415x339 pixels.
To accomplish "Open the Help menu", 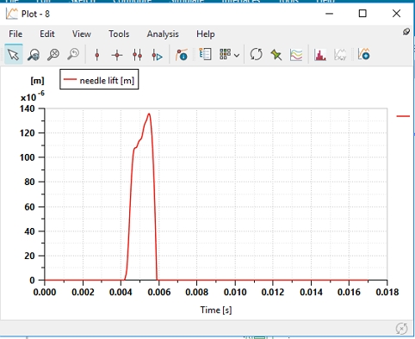I will tap(206, 34).
